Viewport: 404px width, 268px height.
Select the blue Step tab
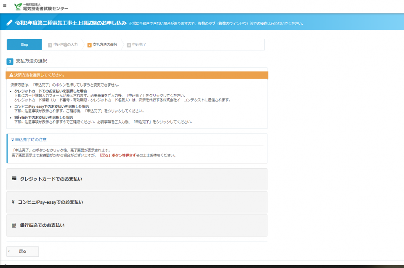click(24, 45)
